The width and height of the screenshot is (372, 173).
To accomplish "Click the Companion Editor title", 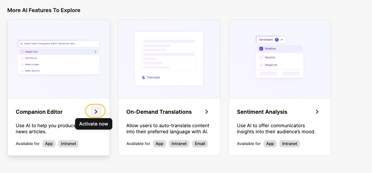I will 39,112.
